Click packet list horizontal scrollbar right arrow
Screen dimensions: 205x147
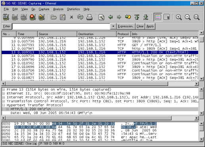coord(197,84)
